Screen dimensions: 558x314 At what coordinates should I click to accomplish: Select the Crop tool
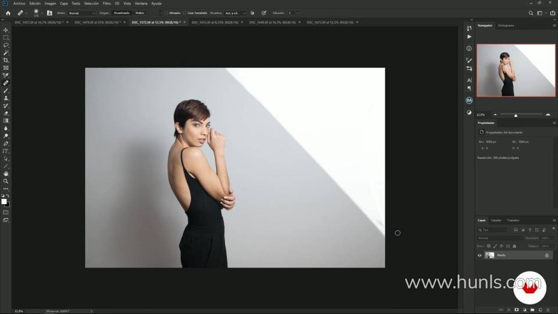point(6,60)
